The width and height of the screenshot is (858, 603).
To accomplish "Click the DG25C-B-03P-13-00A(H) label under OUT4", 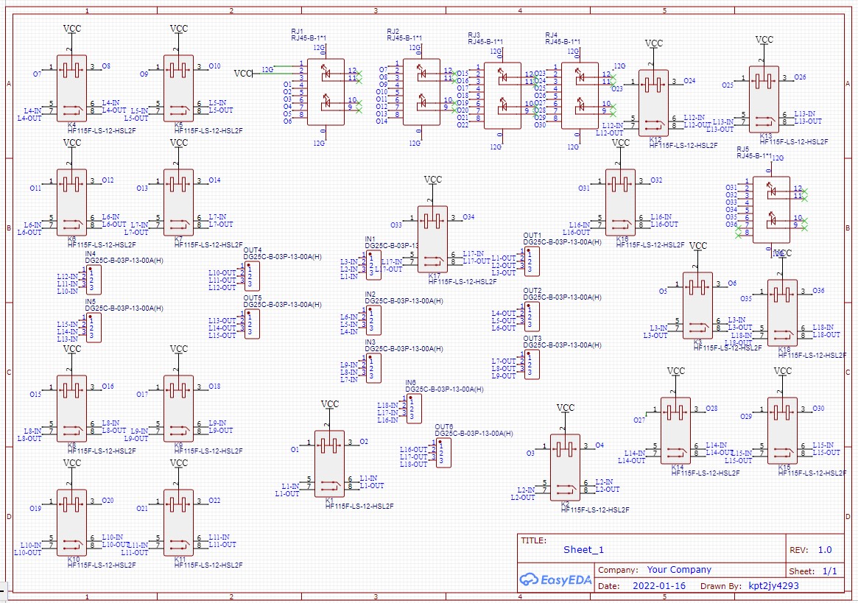I will pos(282,257).
